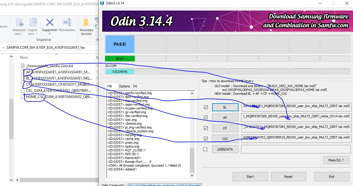Select the file starting with CP_A165FXXS3AYE1

point(59,84)
